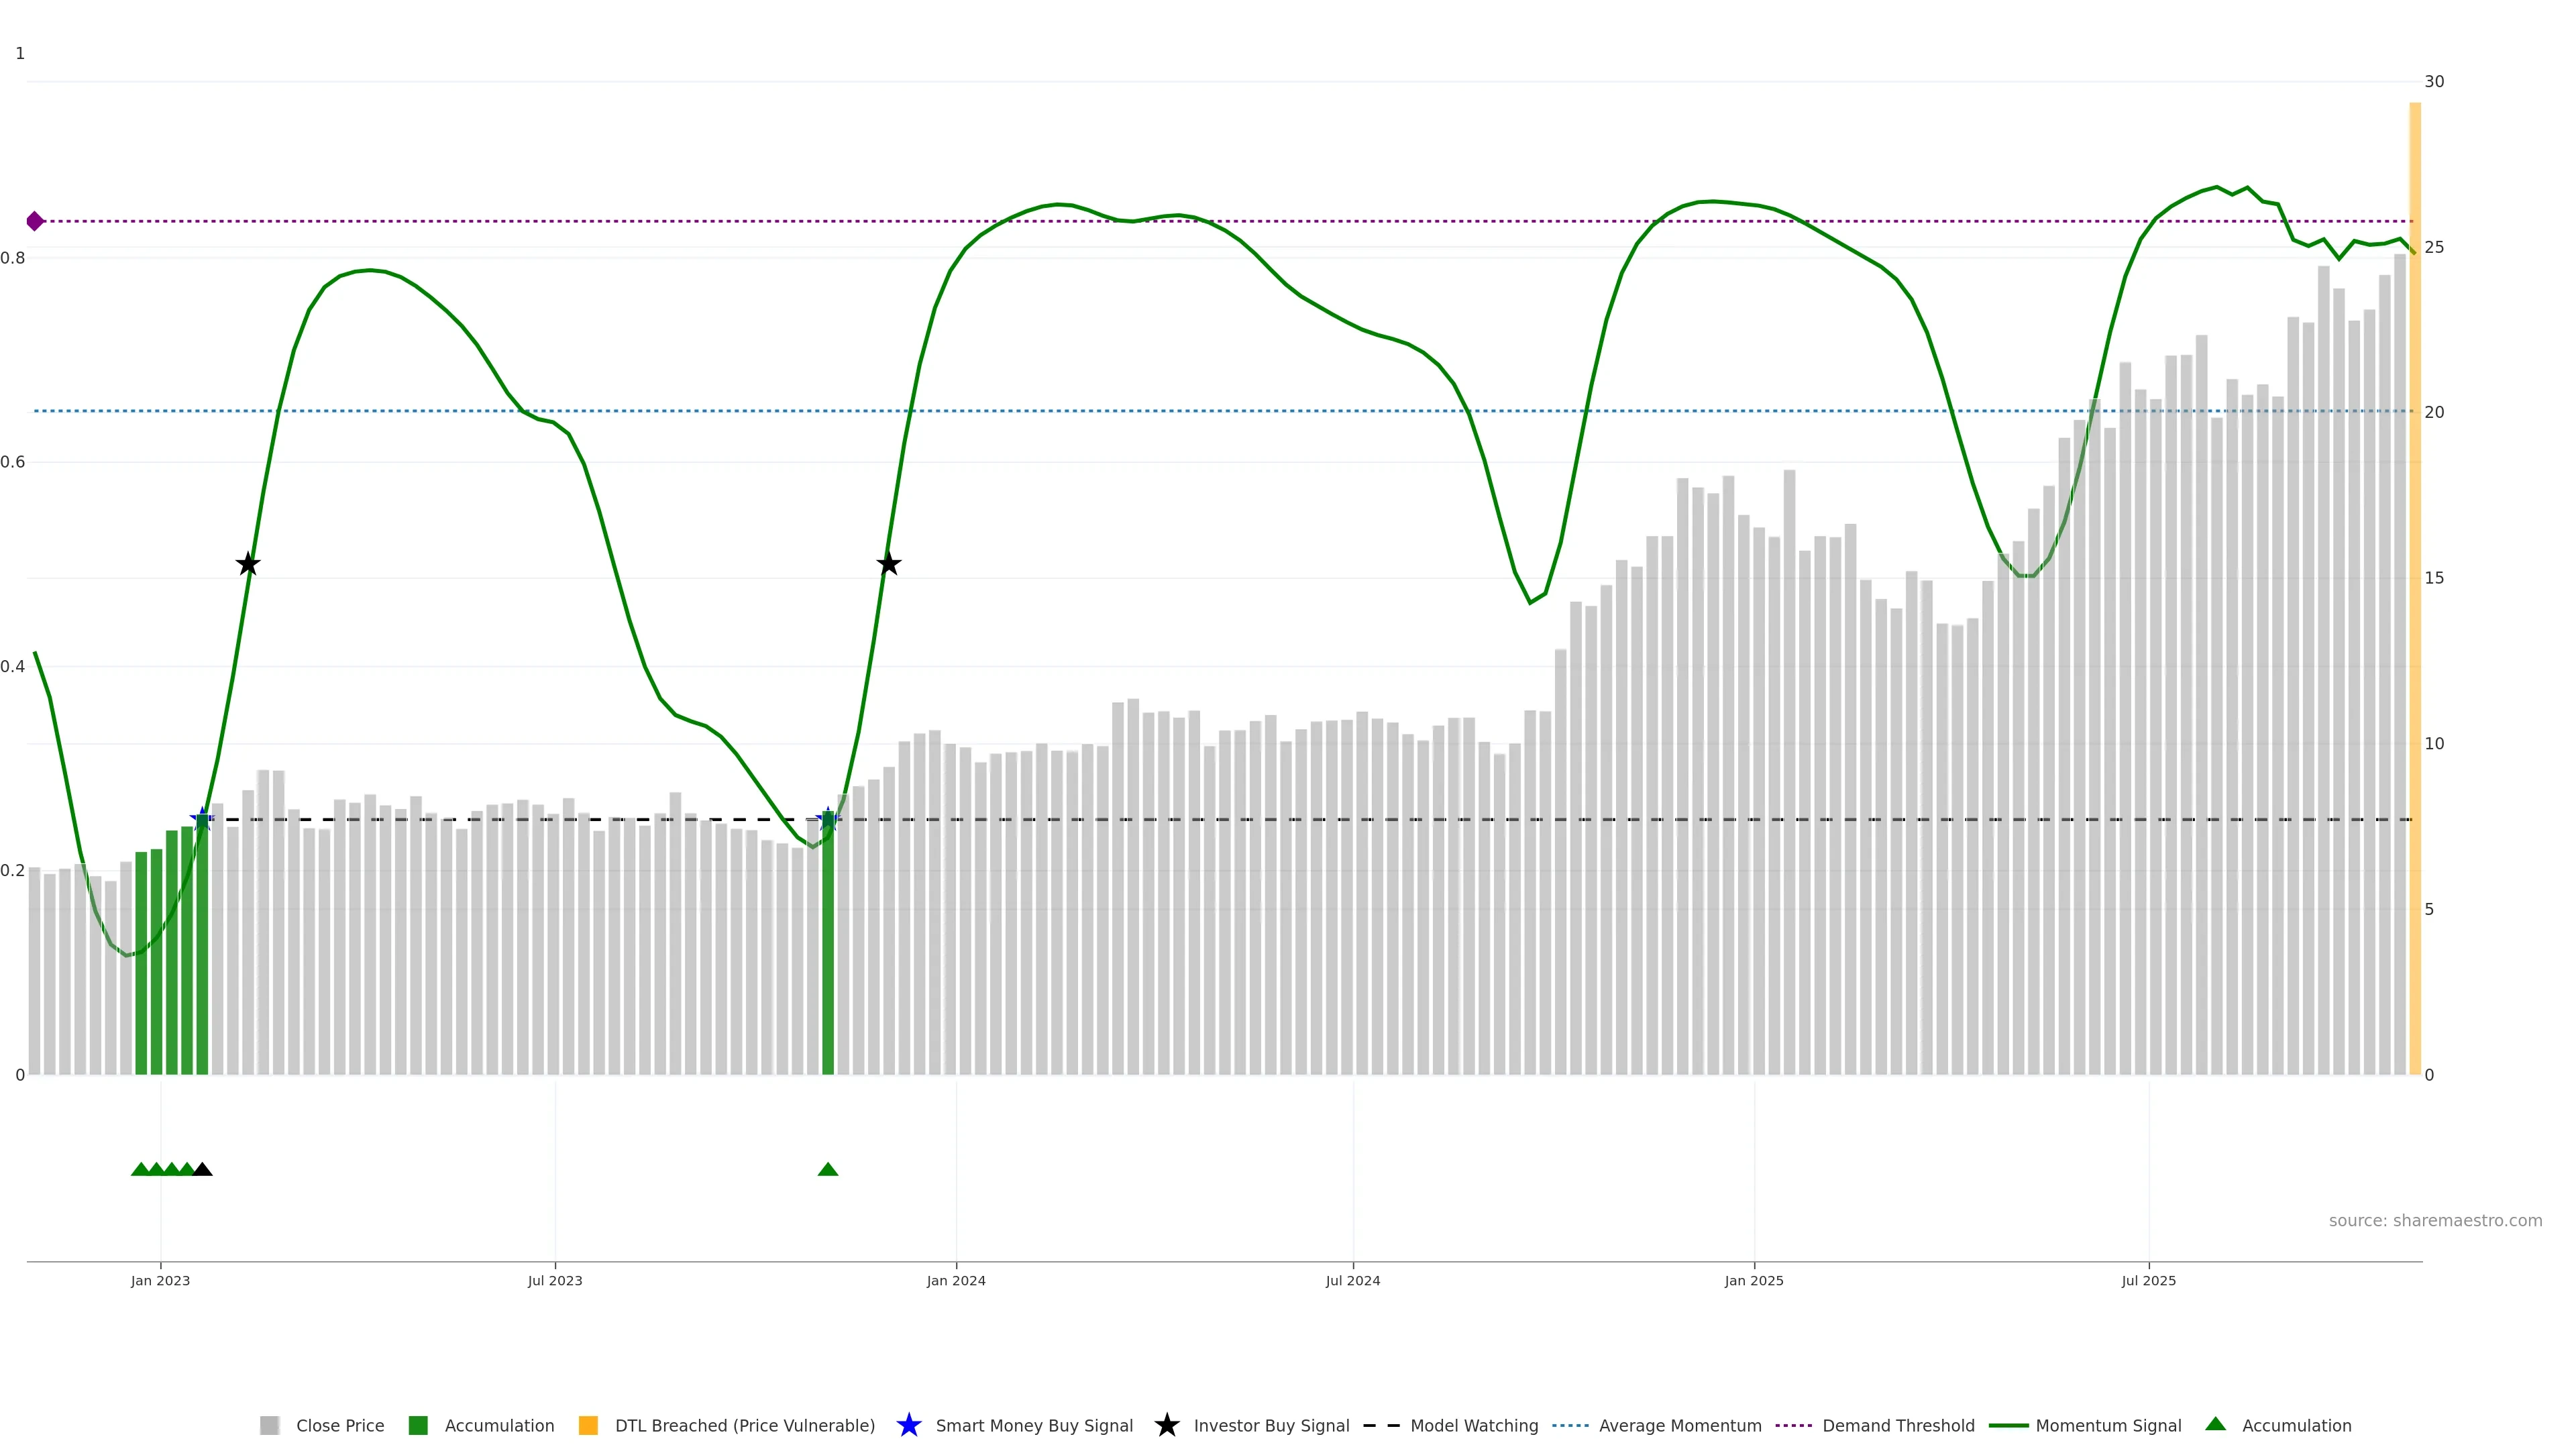Click the black Investor Buy star near Jan 2023
Viewport: 2576px width, 1449px height.
click(248, 564)
